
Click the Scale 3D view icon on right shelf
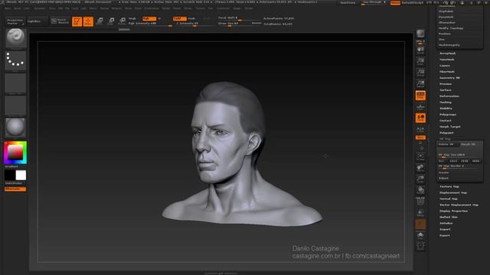pos(420,180)
